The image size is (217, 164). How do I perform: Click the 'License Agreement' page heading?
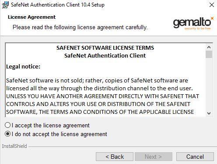coord(31,17)
